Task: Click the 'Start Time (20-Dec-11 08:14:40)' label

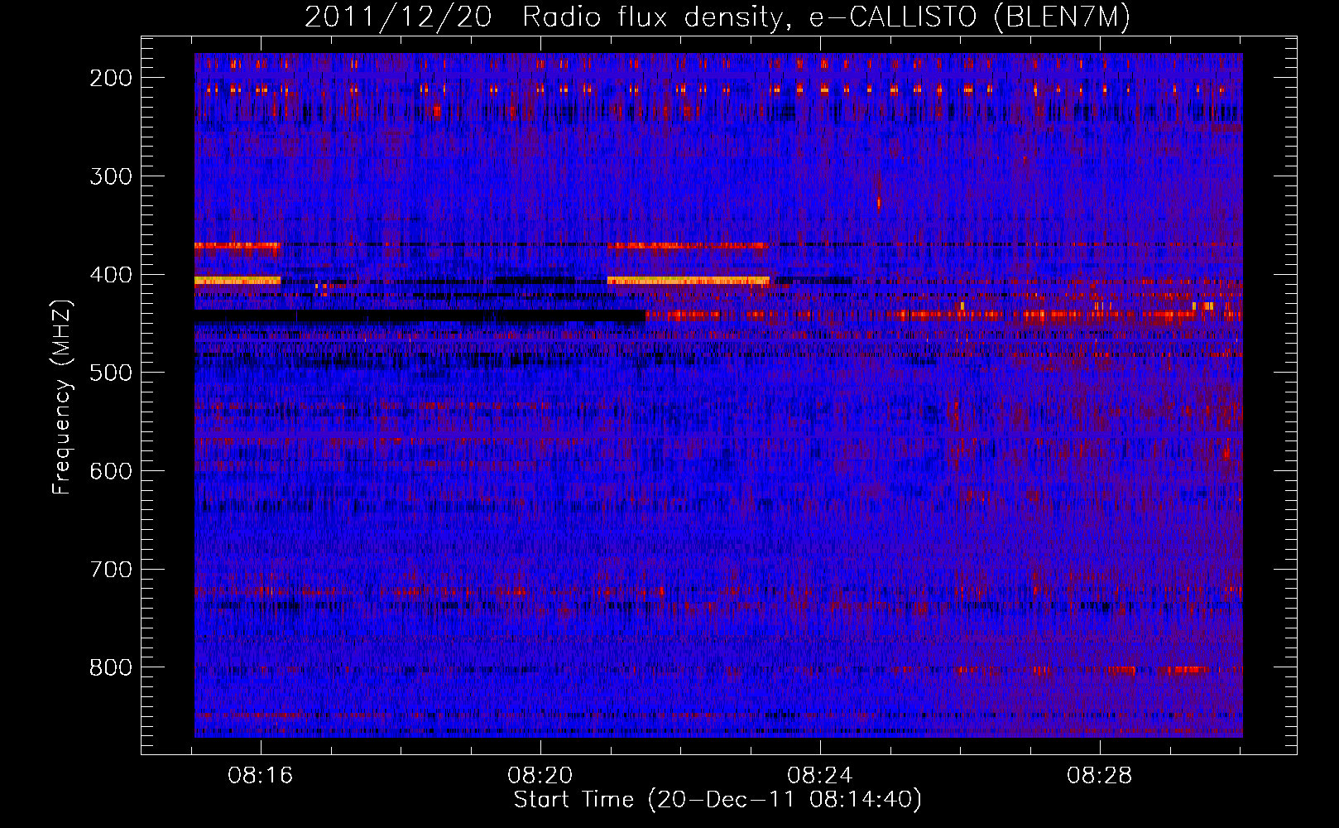Action: coord(717,800)
